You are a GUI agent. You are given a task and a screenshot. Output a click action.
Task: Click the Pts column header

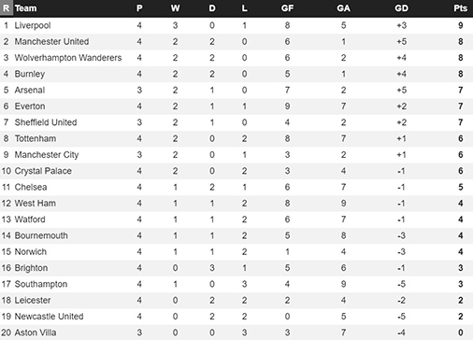(460, 8)
